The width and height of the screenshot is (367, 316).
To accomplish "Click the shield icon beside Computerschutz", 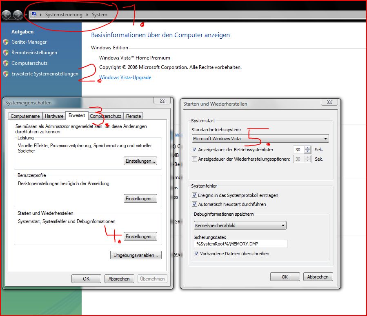I will (6, 63).
